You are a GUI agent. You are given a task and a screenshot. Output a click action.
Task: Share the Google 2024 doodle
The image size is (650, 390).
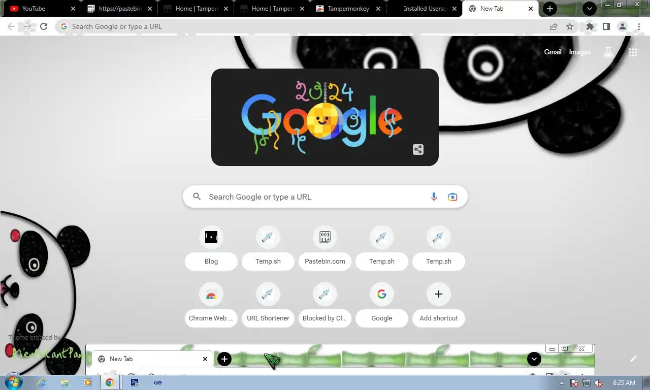pos(418,149)
